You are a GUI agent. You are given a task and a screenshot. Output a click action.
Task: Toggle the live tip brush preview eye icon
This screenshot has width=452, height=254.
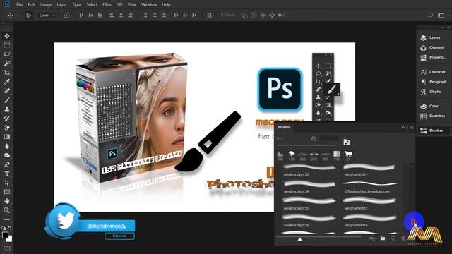(372, 238)
